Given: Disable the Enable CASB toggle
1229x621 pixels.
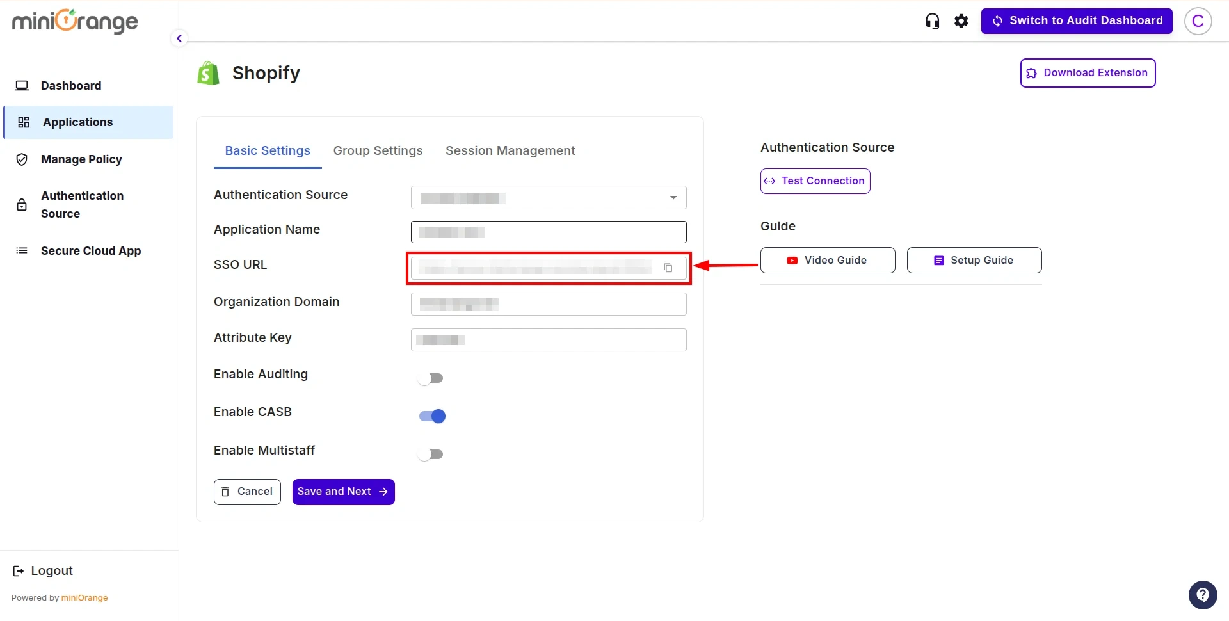Looking at the screenshot, I should [x=431, y=415].
